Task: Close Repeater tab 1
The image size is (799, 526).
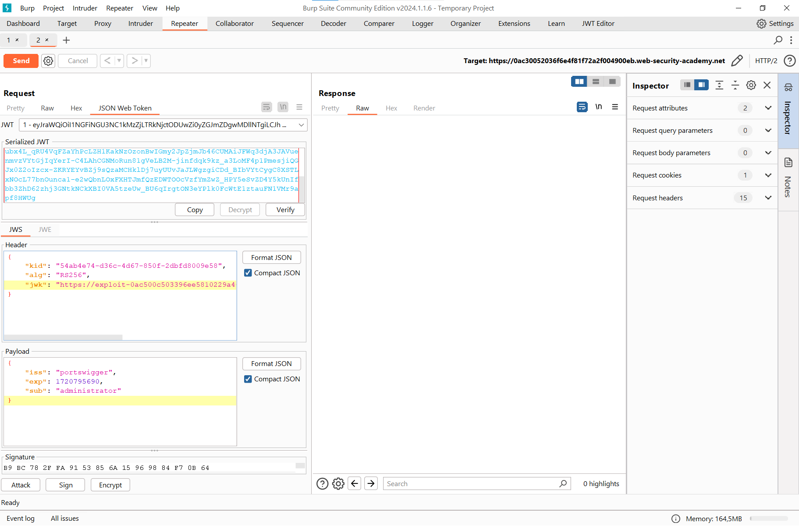Action: (17, 40)
